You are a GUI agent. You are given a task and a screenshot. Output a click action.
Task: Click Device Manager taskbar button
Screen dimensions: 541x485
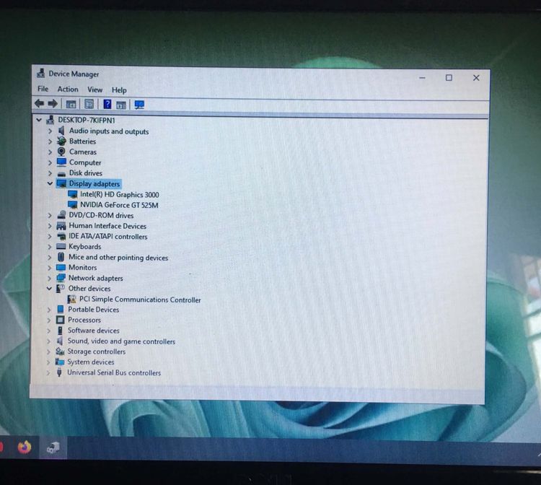pyautogui.click(x=53, y=447)
